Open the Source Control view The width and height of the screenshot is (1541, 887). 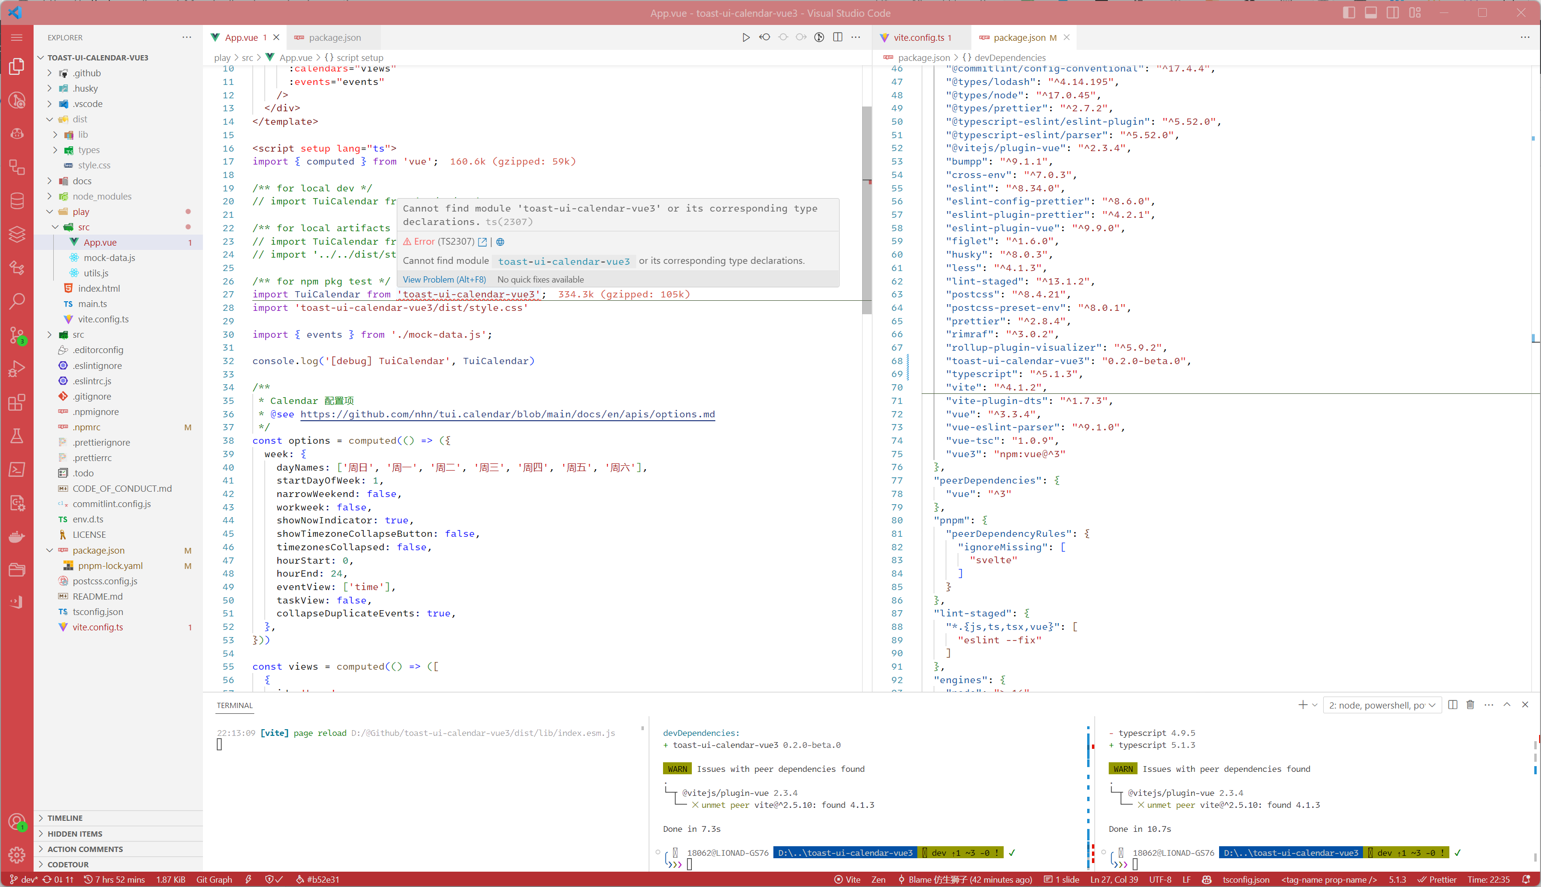pos(17,334)
